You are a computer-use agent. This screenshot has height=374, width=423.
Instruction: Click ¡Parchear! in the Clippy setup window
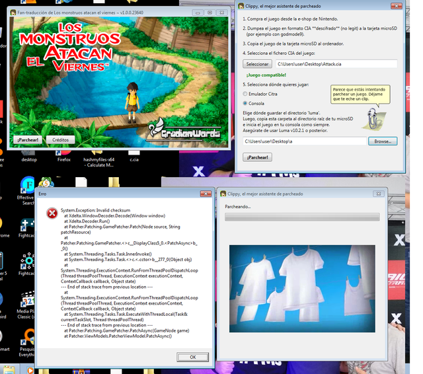coord(257,157)
